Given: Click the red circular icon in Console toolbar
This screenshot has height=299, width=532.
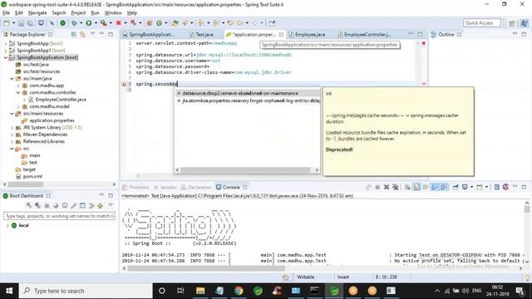Looking at the screenshot, I should coord(505,187).
